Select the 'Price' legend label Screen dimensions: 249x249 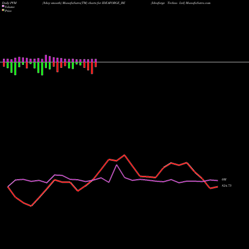coord(8,11)
